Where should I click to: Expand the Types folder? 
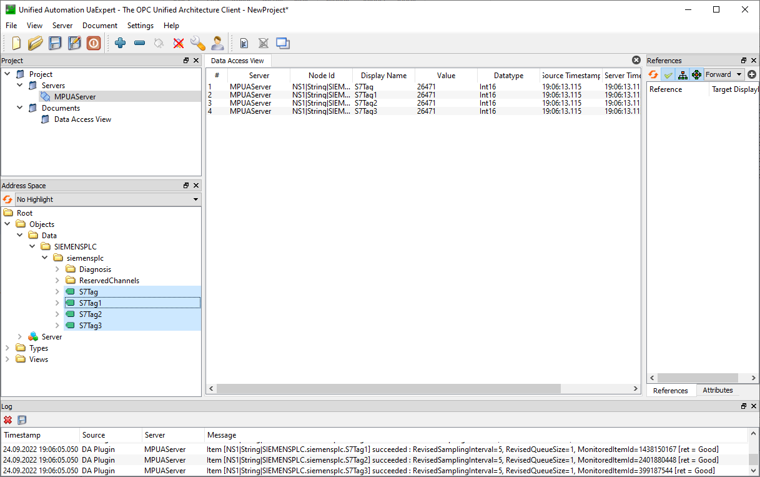tap(7, 348)
